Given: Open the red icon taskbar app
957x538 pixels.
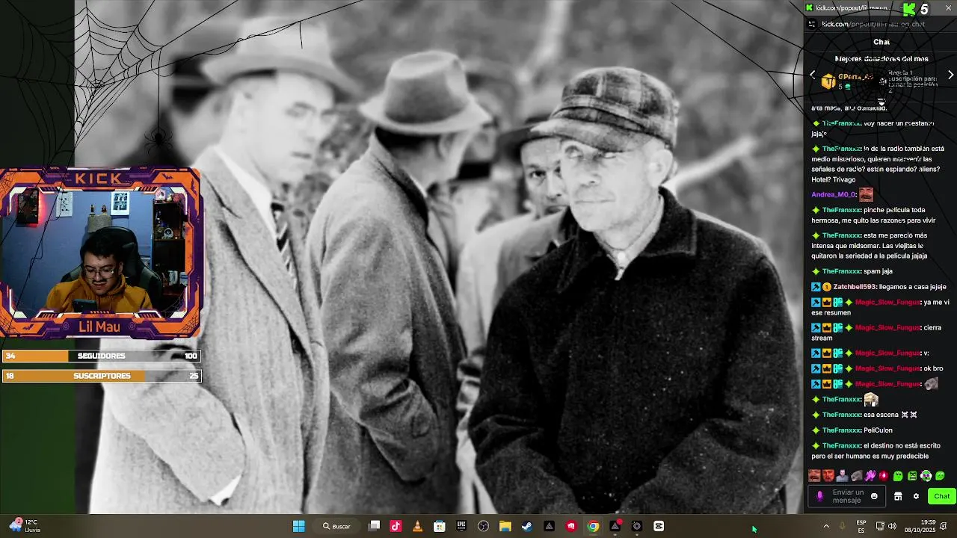Looking at the screenshot, I should pos(571,526).
